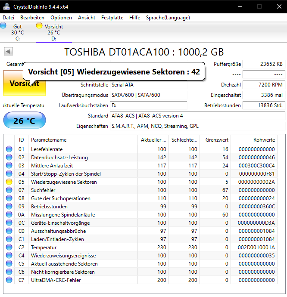Viewport: 287px width, 297px height.
Task: Click status icon for Laden/Entladen-Zyklen row
Action: [x=9, y=239]
